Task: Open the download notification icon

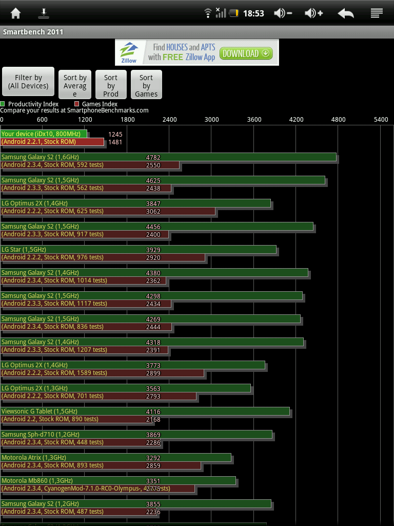Action: point(45,13)
